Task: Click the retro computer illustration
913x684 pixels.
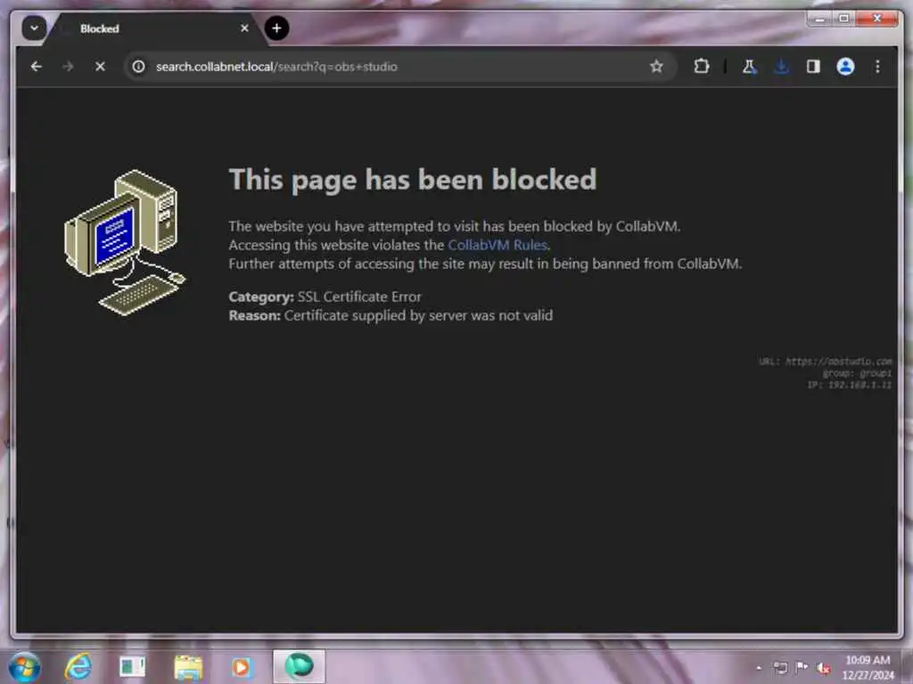Action: pos(125,242)
